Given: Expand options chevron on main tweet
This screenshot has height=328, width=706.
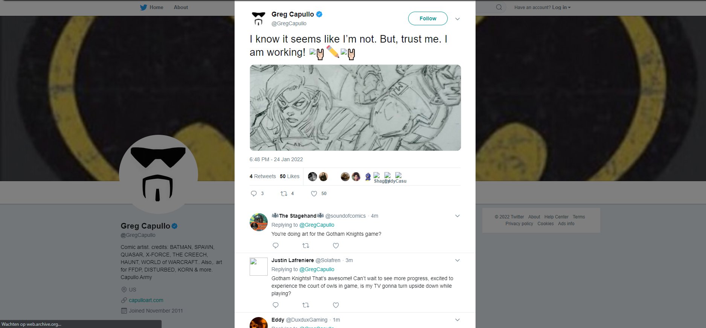Looking at the screenshot, I should coord(457,19).
